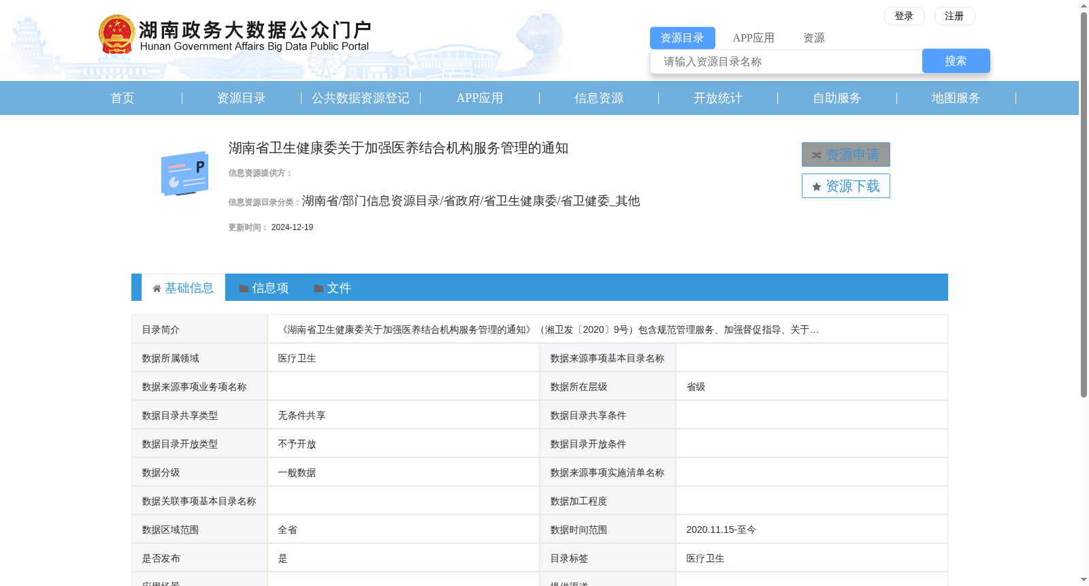Click the 数据来源事项基本目录名称 label cell
This screenshot has width=1089, height=586.
608,358
